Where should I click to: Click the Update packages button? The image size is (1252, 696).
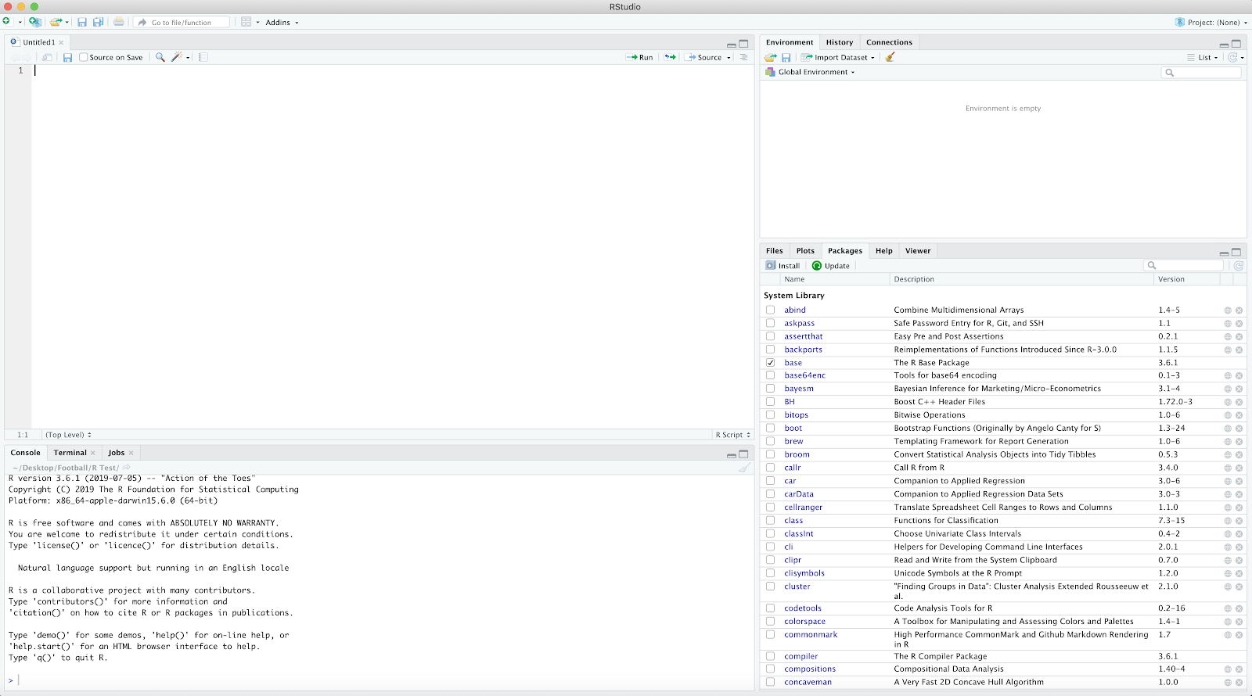pos(831,266)
